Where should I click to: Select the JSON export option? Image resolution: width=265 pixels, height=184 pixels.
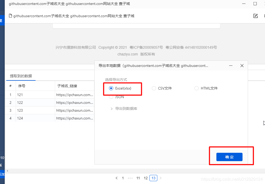[117, 97]
